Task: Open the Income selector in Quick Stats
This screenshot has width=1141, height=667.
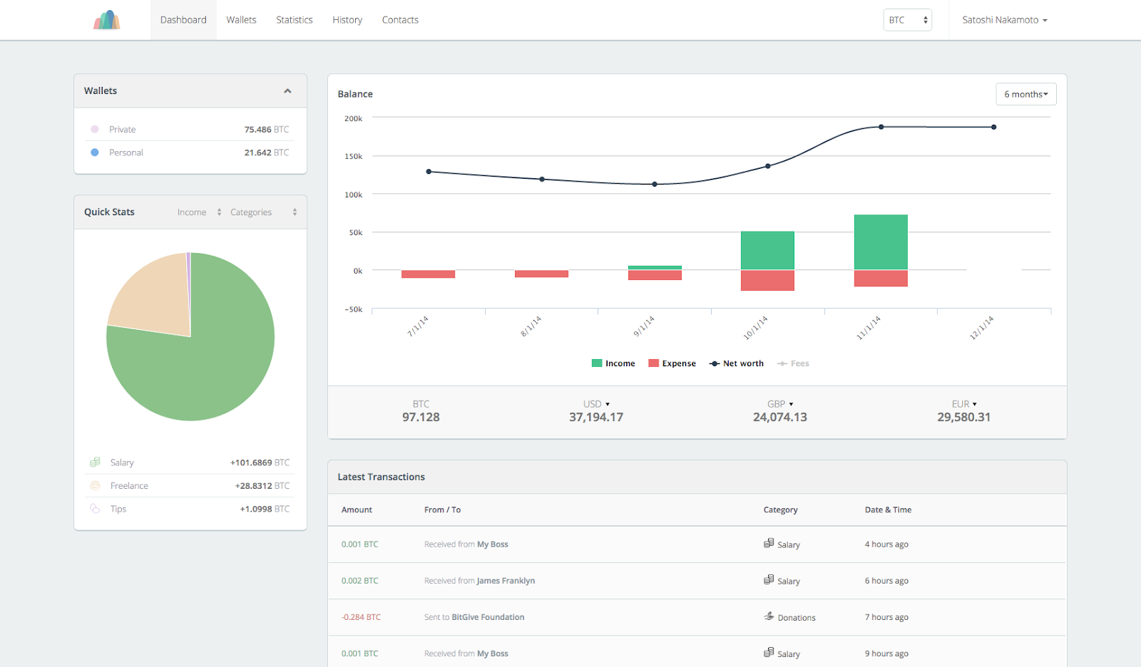Action: (x=200, y=212)
